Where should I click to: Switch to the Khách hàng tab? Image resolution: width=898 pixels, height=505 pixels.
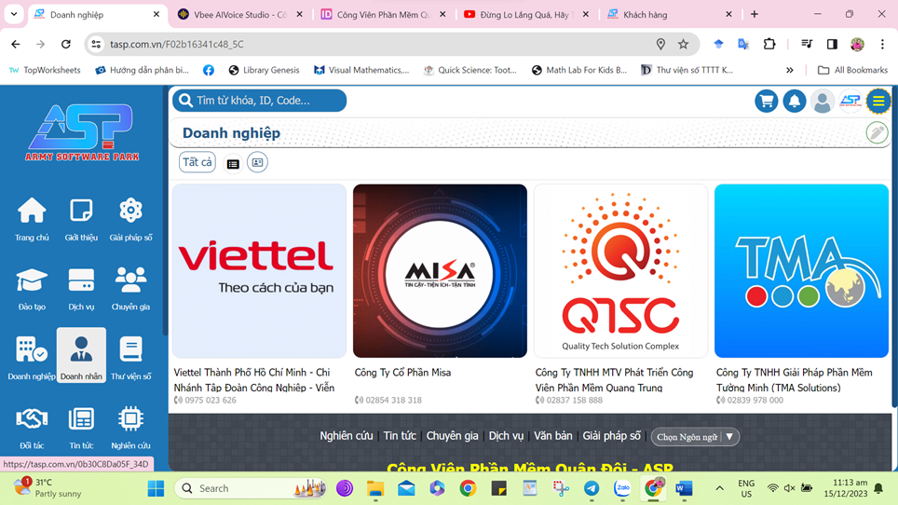[x=670, y=15]
